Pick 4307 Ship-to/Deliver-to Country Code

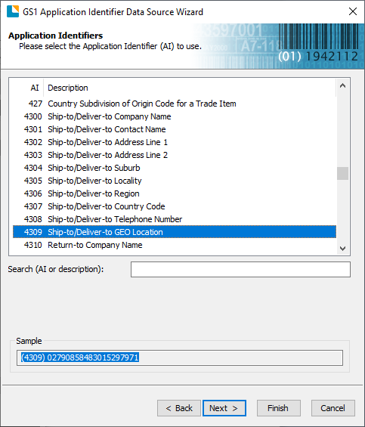[175, 206]
